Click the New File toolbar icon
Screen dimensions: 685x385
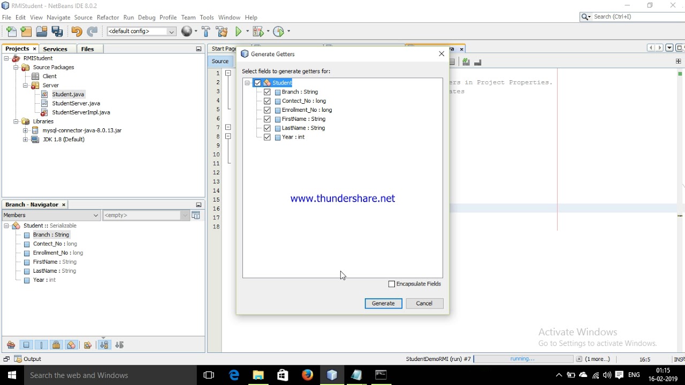point(11,32)
